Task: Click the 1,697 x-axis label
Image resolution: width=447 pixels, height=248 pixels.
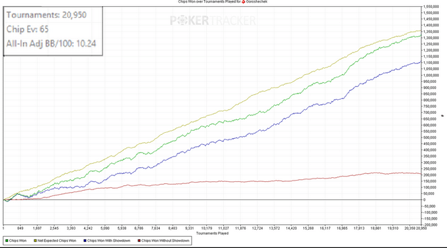Action: pos(37,228)
